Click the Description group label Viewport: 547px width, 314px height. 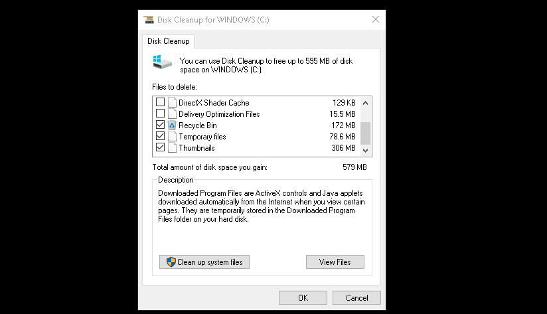[x=175, y=180]
